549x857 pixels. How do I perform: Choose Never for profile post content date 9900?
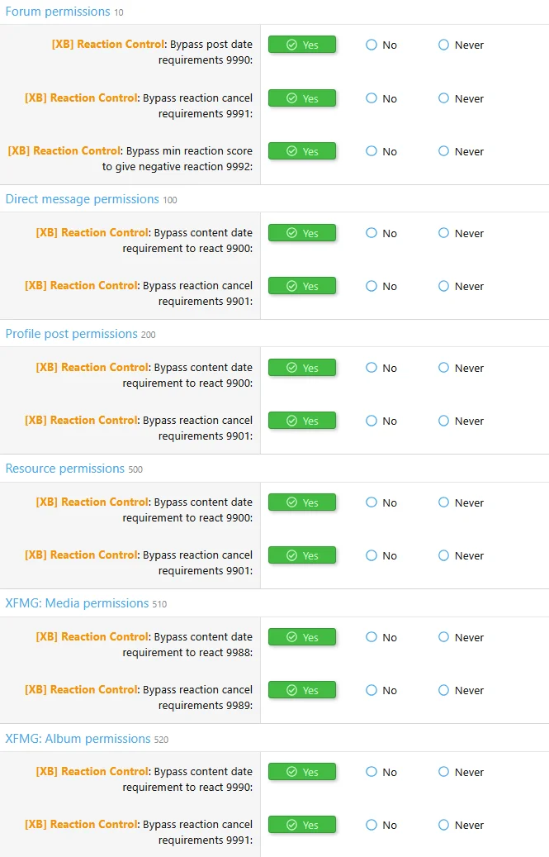tap(443, 368)
